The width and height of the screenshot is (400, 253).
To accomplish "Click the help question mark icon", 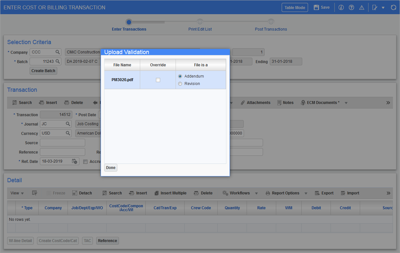I will (351, 7).
